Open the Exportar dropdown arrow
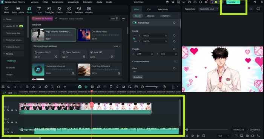Image resolution: width=264 pixels, height=139 pixels. pos(238,2)
